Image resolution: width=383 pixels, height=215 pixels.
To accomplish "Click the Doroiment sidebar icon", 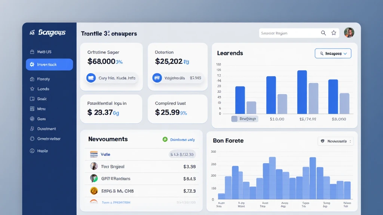I will (x=32, y=129).
